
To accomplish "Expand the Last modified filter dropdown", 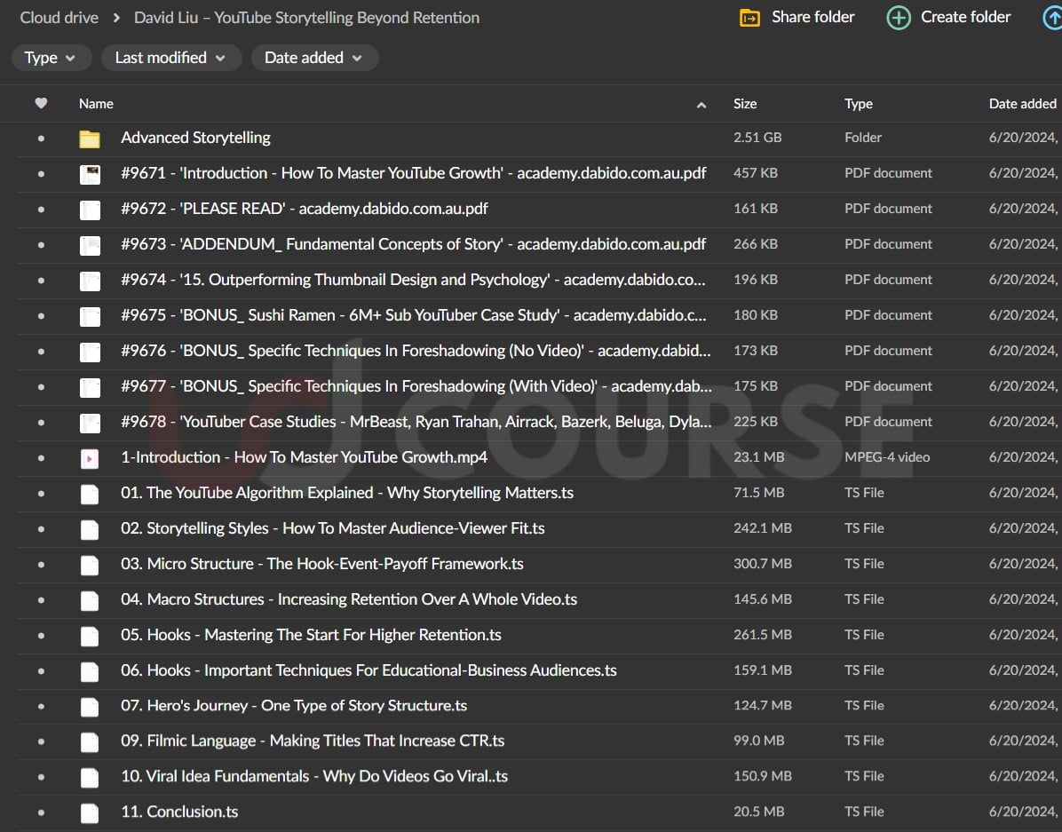I will point(170,58).
